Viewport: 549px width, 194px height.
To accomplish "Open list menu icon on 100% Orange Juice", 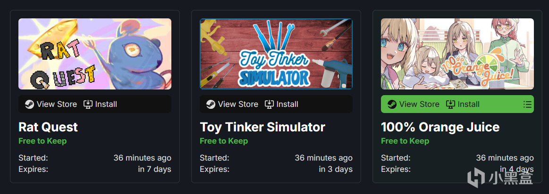I will pos(527,104).
